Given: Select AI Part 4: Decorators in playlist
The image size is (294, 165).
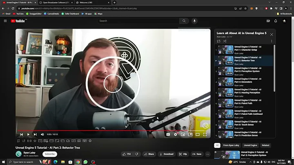Looking at the screenshot, I should 243,82.
